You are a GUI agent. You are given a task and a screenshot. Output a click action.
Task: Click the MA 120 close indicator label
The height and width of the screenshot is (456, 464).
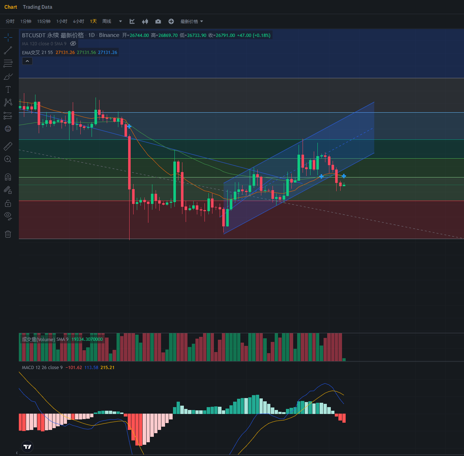pos(44,43)
